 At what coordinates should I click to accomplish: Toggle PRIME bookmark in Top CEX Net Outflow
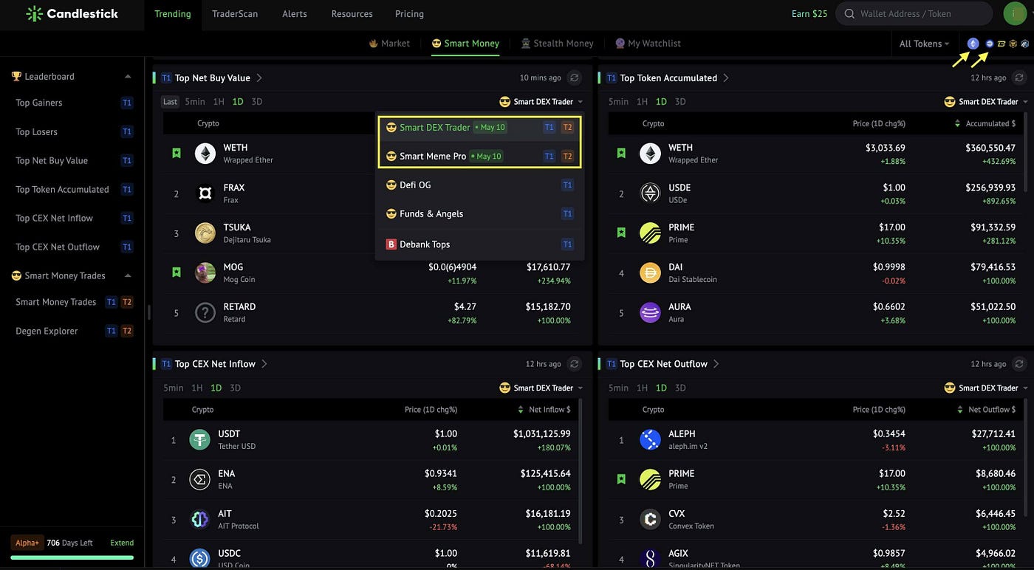pyautogui.click(x=621, y=479)
